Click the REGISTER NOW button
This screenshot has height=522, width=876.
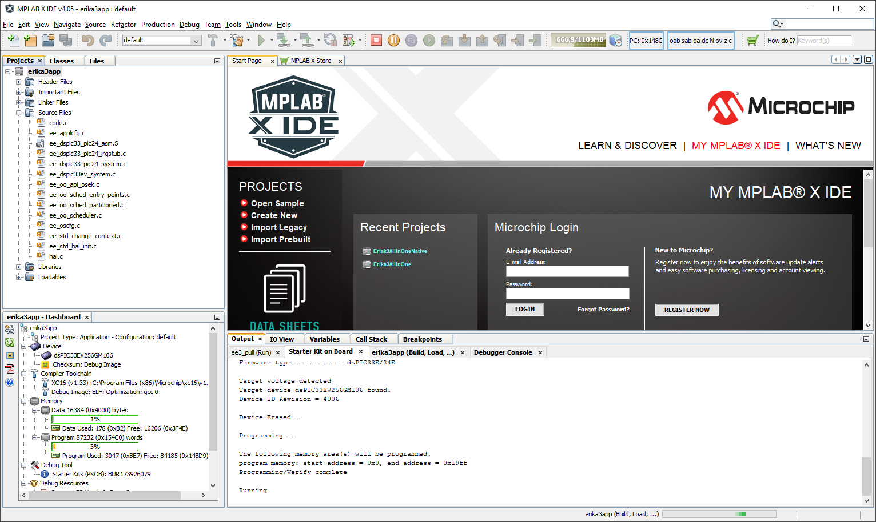tap(687, 310)
